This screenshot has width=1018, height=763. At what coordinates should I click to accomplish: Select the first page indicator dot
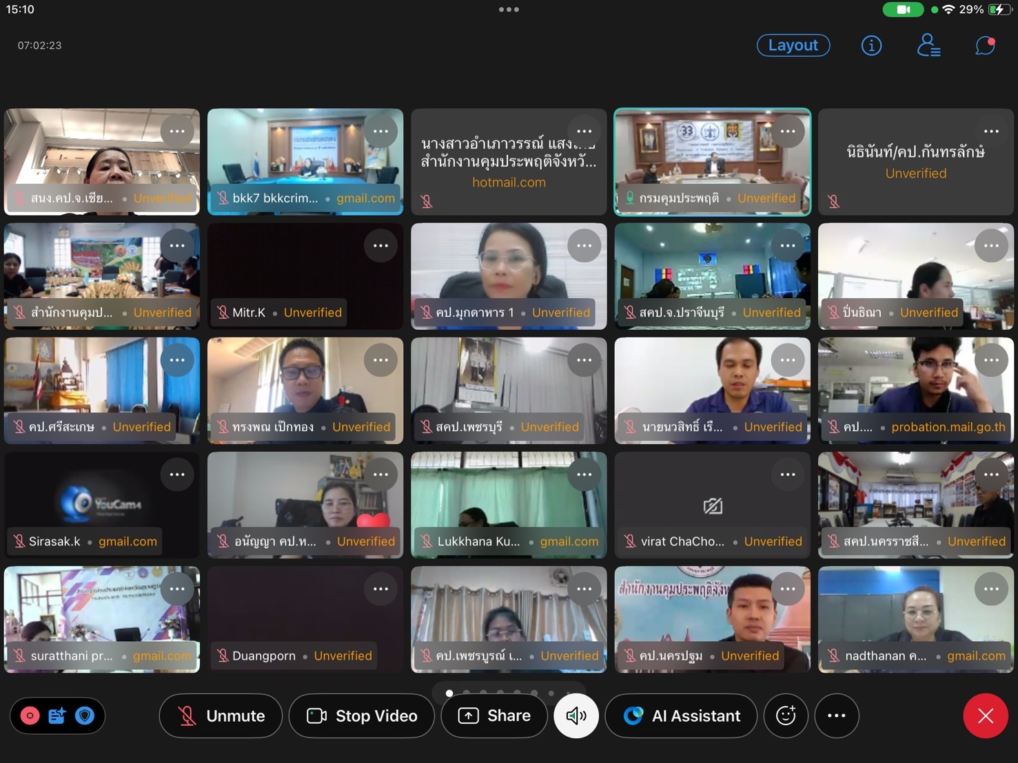[x=449, y=693]
